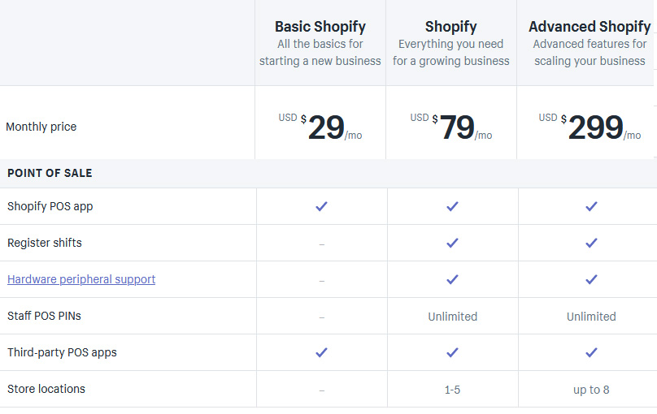
Task: Click the $299 per month price
Action: (x=595, y=127)
